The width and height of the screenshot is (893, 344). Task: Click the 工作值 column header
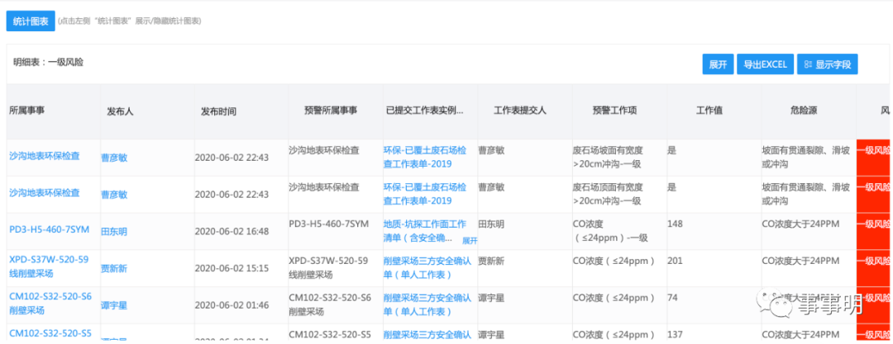click(709, 111)
